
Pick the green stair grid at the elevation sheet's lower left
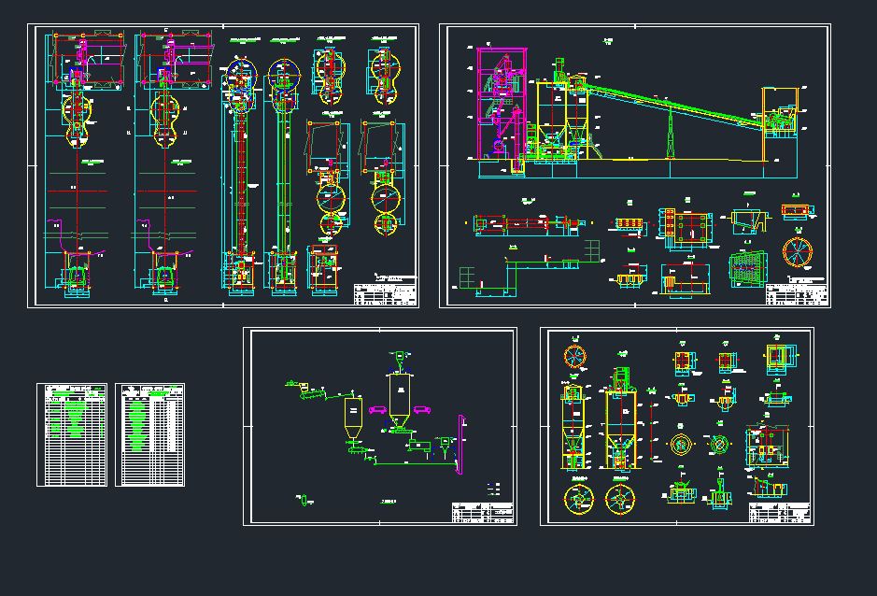click(470, 278)
